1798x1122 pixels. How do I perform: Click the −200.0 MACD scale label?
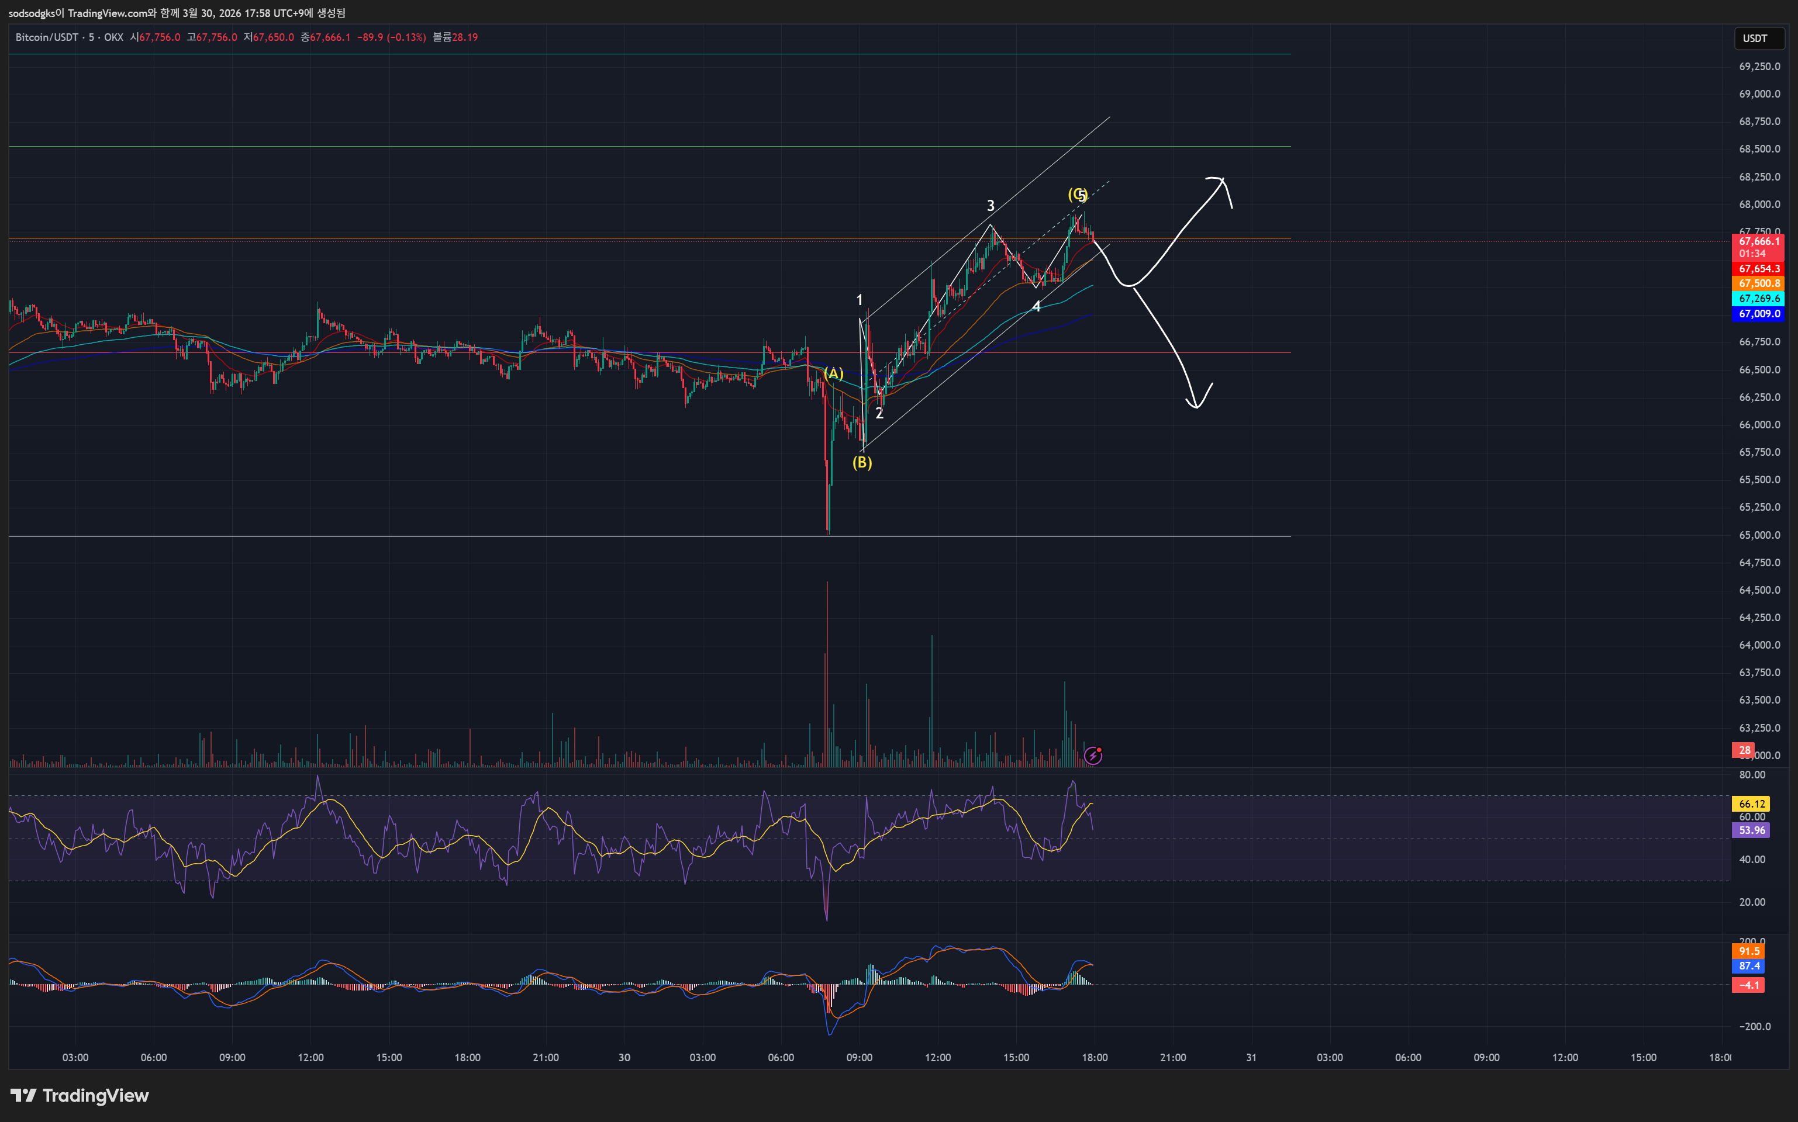coord(1755,1027)
